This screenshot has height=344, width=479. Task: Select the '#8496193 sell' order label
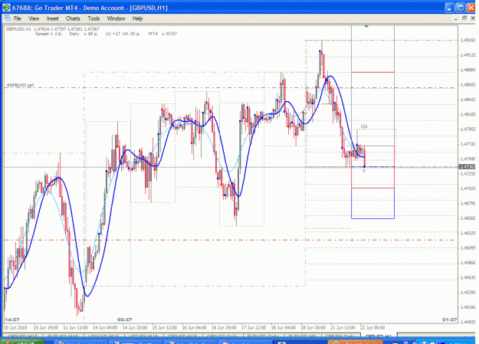tap(20, 85)
